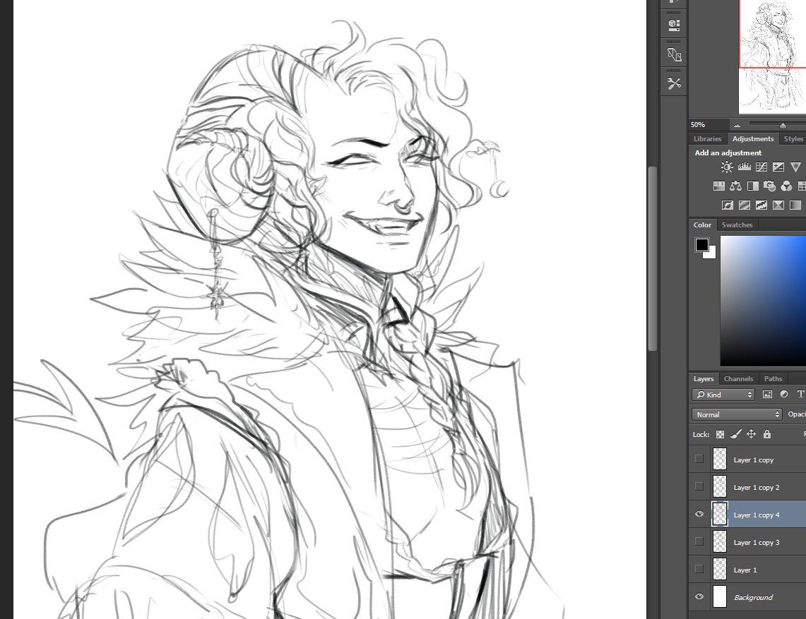Select the Color tab
This screenshot has width=806, height=619.
click(x=702, y=224)
